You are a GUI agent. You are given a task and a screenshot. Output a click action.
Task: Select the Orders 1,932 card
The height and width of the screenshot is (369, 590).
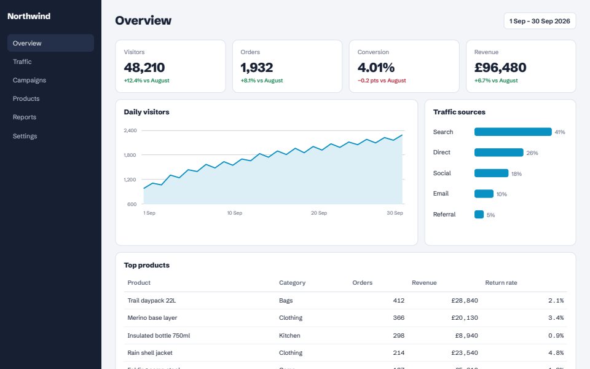288,66
